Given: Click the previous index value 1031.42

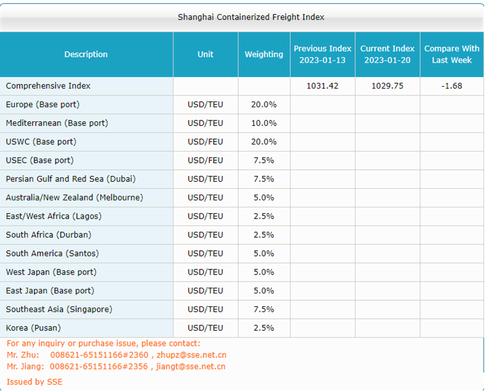Looking at the screenshot, I should pyautogui.click(x=322, y=86).
